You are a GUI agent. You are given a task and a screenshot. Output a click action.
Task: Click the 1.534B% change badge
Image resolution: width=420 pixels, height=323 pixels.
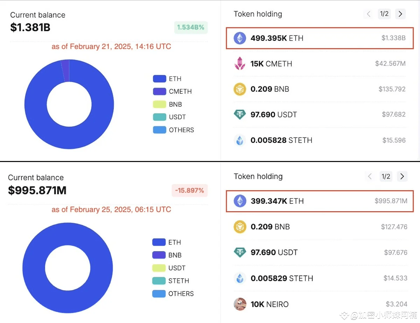click(191, 27)
